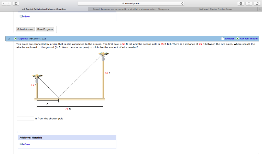Expand the plus marker below the answer field
The width and height of the screenshot is (262, 164).
click(17, 132)
